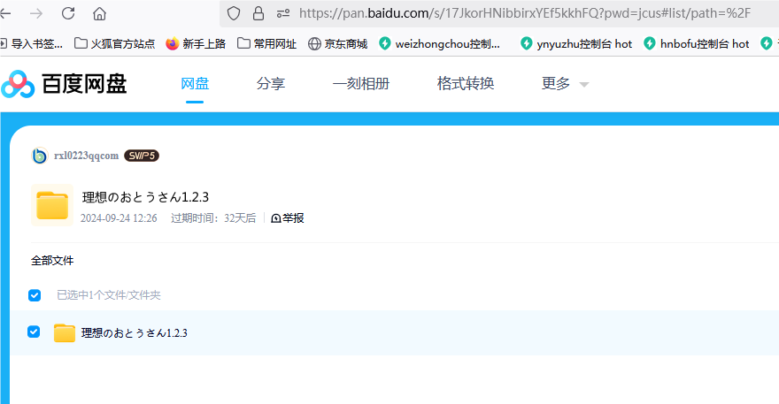Open the 常用网址 bookmarks folder
This screenshot has height=404, width=779.
pos(268,43)
